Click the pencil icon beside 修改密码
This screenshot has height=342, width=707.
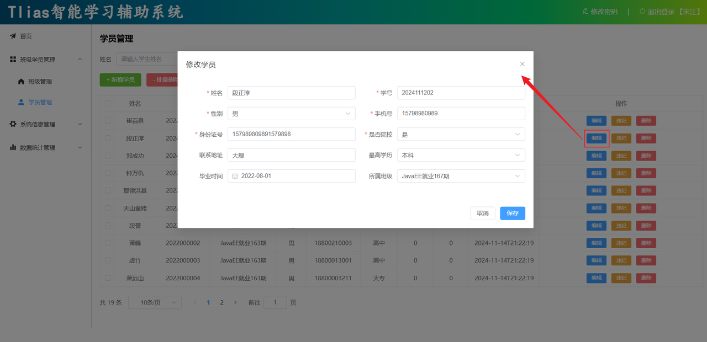[x=585, y=12]
